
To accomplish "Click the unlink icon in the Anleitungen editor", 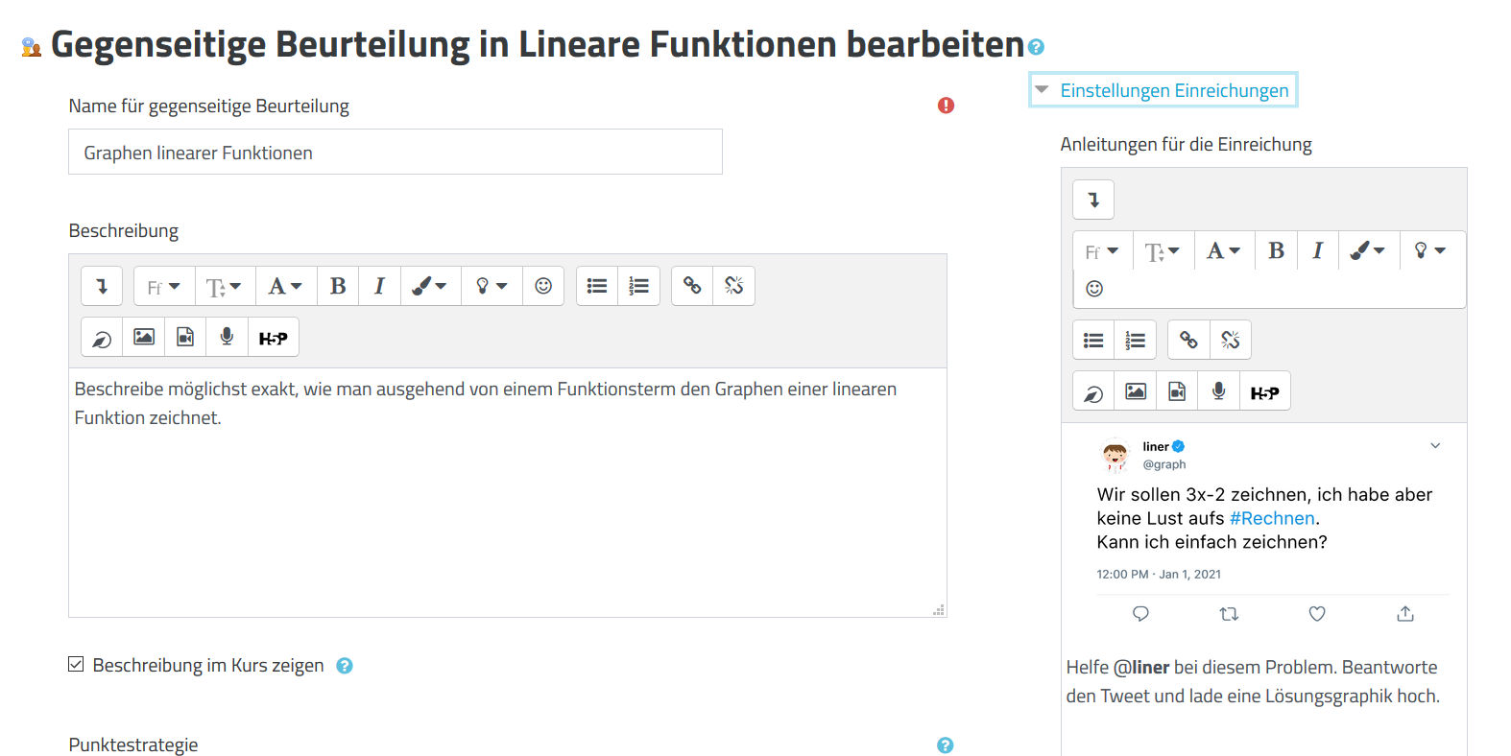I will [1231, 341].
